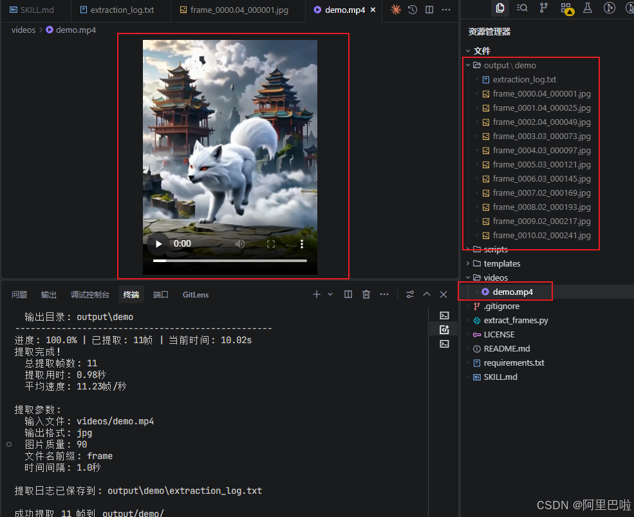The width and height of the screenshot is (634, 517).
Task: Open the editor more actions ellipsis
Action: [446, 10]
